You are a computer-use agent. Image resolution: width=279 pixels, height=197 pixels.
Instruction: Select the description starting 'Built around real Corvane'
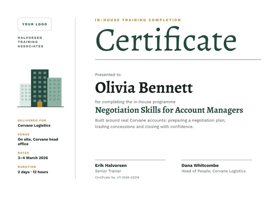coord(160,124)
